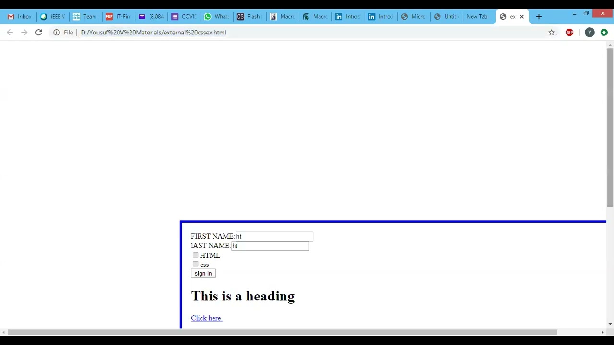Open the AdBlock Plus extension

(569, 32)
